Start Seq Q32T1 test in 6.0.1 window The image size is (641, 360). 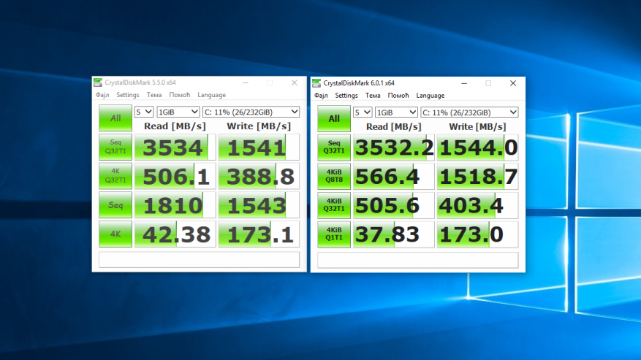[x=334, y=148]
